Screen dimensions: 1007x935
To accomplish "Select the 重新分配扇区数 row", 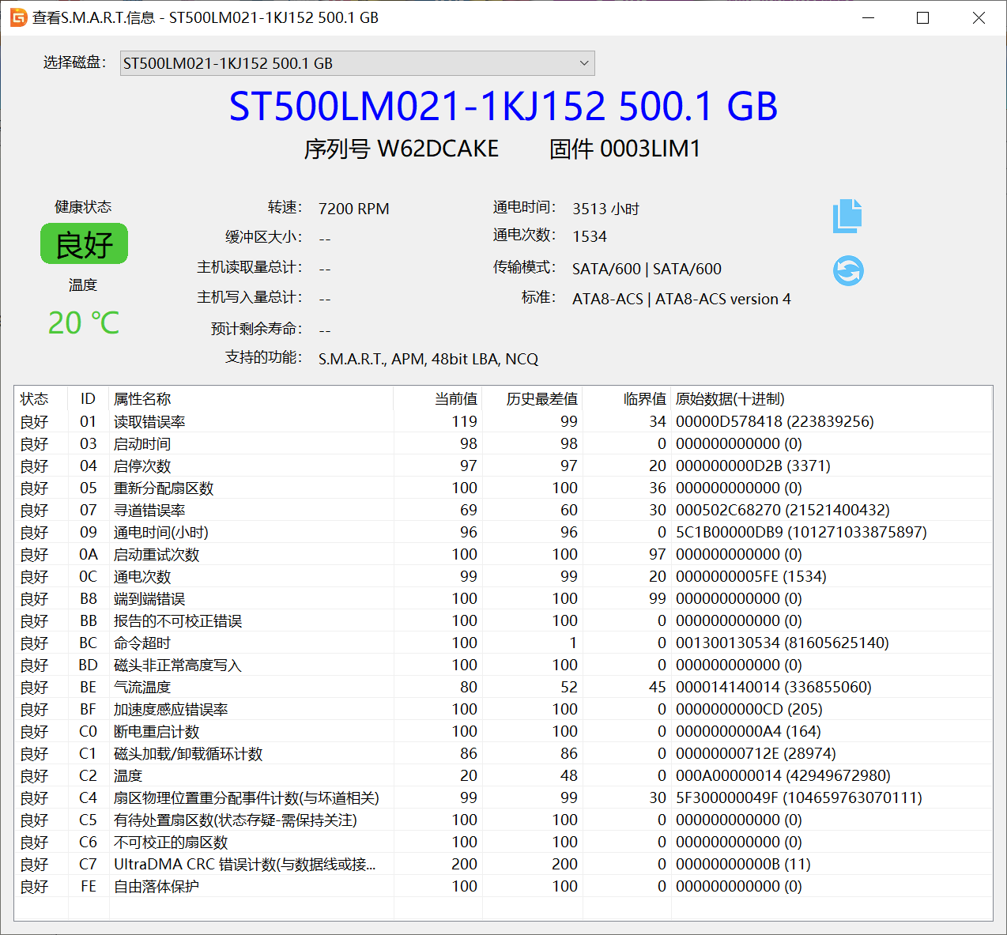I will (503, 488).
